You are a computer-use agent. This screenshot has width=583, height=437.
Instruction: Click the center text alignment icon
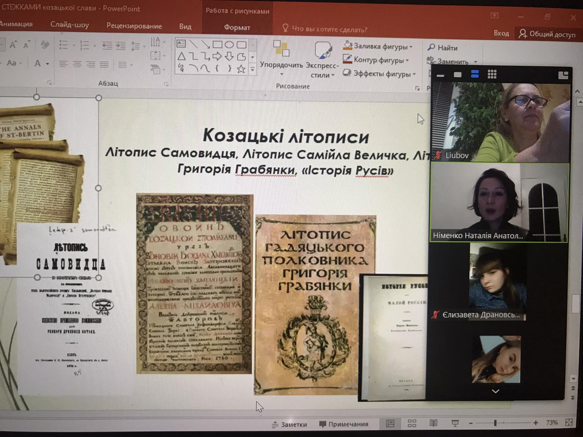[x=77, y=64]
